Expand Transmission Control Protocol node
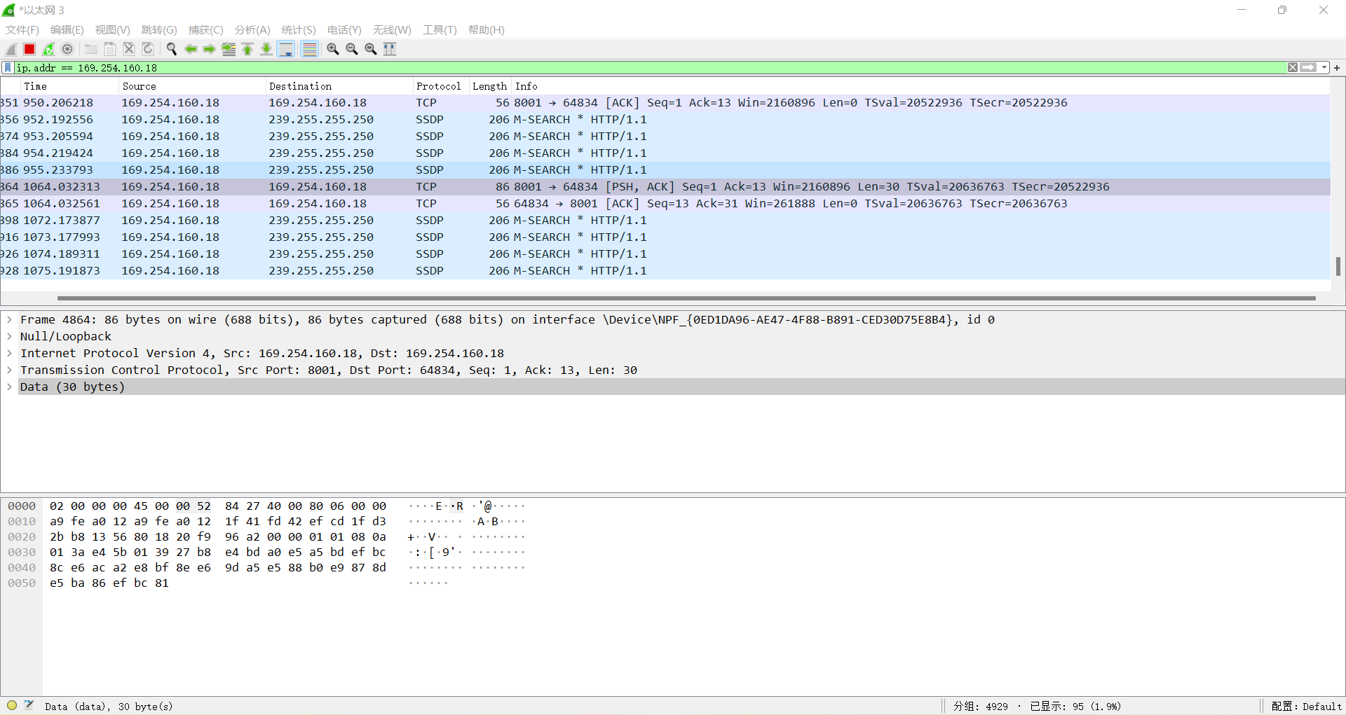 click(9, 370)
